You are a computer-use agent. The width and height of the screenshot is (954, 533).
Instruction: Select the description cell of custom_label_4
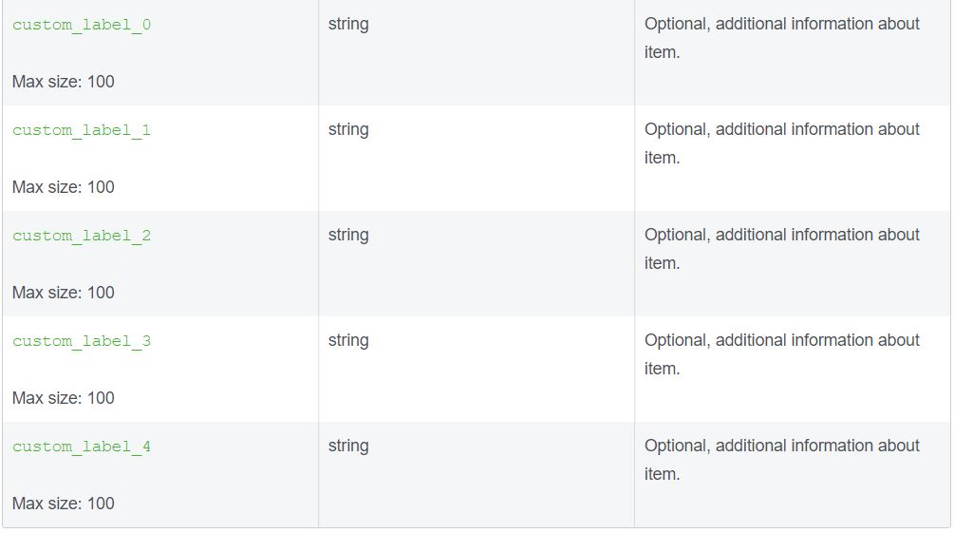[781, 460]
